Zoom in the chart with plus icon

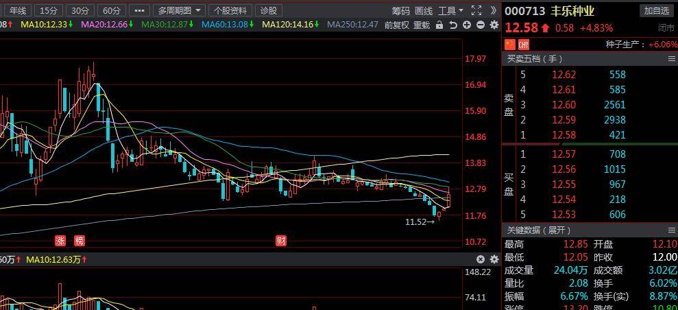coord(467,25)
